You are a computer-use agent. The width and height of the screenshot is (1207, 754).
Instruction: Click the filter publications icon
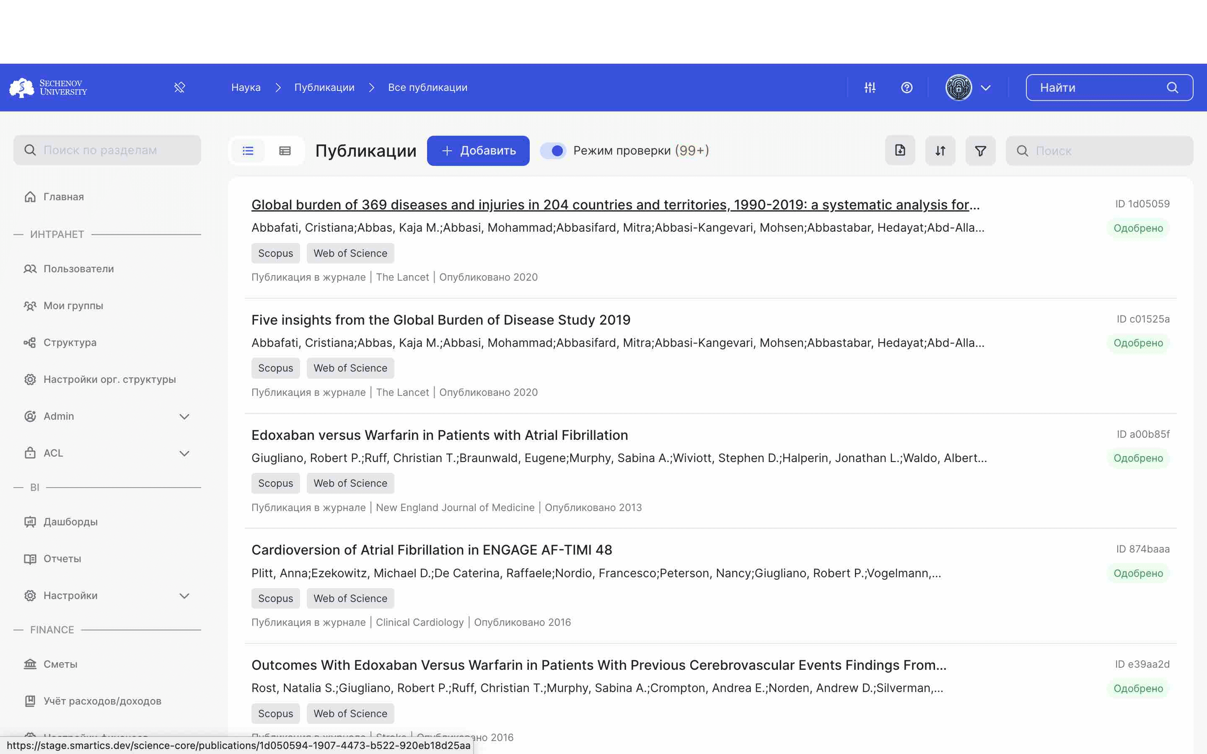(980, 150)
